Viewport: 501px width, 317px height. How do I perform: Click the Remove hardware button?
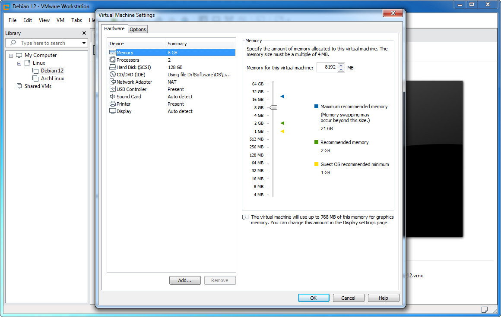pos(219,280)
